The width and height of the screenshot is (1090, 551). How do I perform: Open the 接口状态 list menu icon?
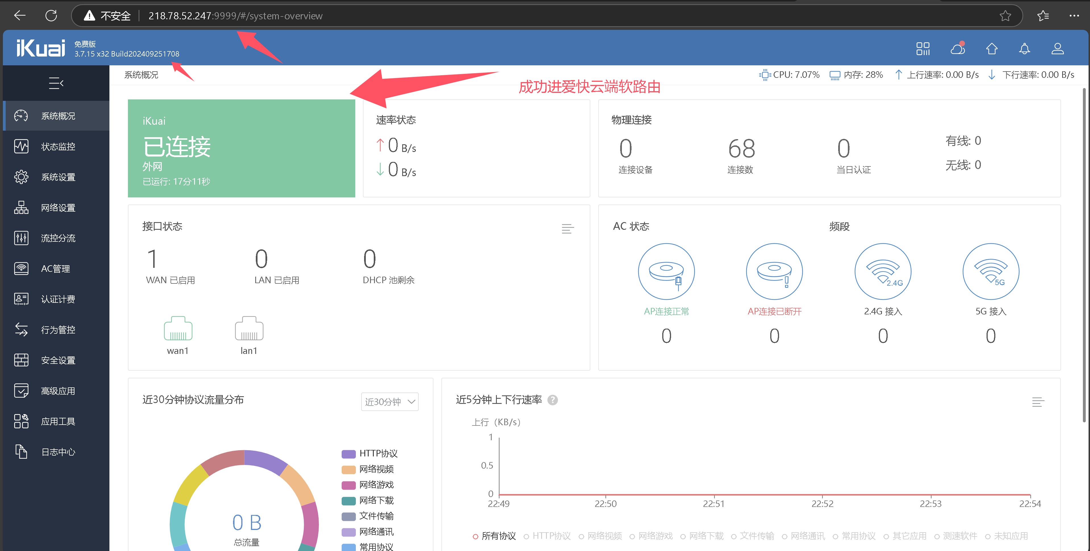(567, 229)
